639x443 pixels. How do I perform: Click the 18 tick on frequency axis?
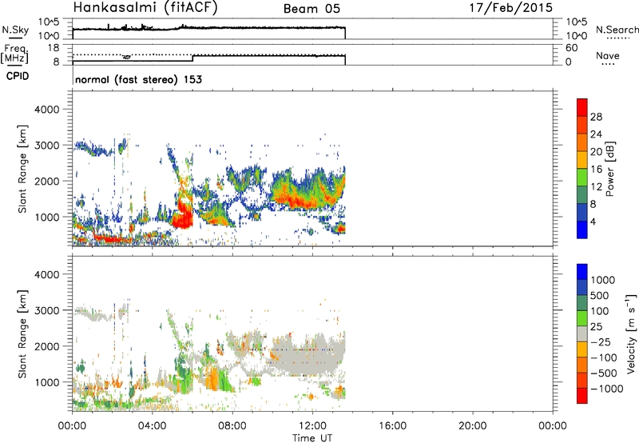(54, 48)
